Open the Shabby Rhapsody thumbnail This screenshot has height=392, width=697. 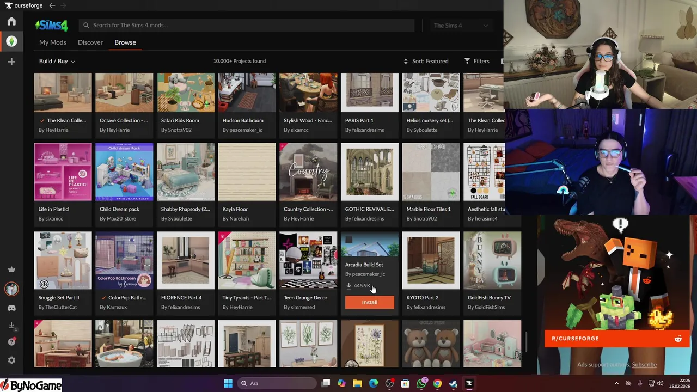186,172
